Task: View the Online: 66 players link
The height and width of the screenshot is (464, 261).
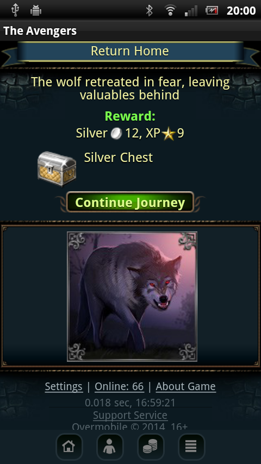Action: point(119,386)
